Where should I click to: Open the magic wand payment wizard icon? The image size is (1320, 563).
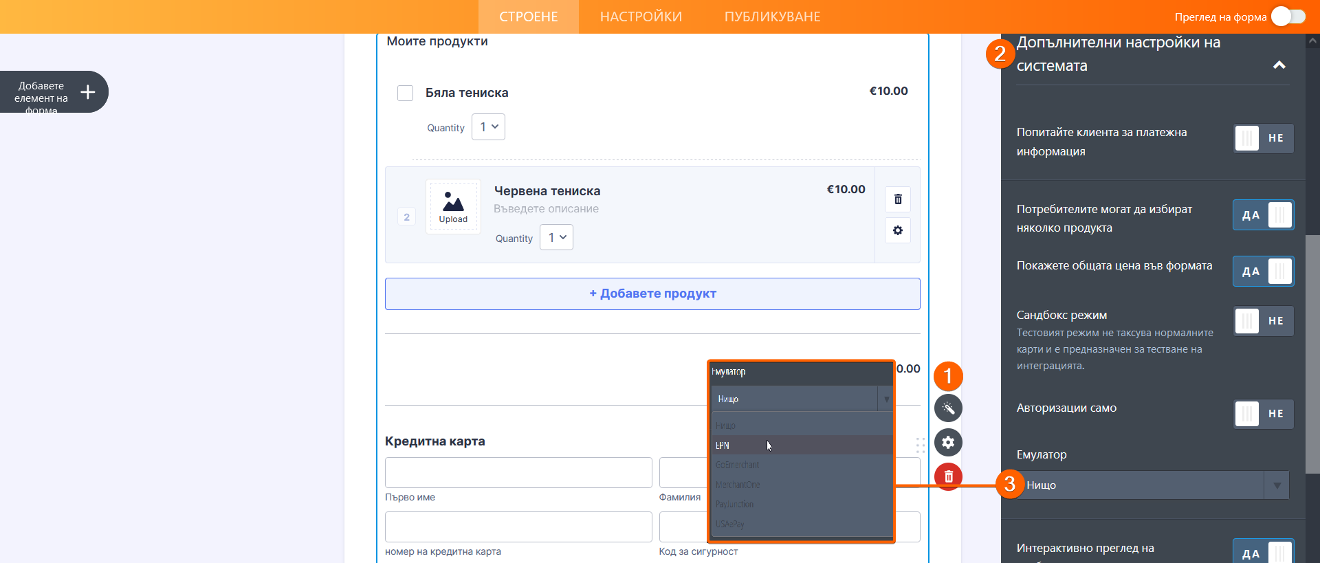click(x=948, y=408)
